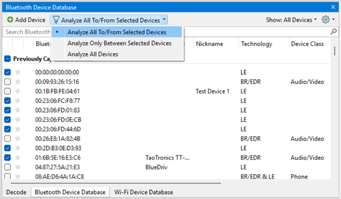This screenshot has width=341, height=199.
Task: Switch to the Wi-Fi Device Database tab
Action: coord(144,192)
